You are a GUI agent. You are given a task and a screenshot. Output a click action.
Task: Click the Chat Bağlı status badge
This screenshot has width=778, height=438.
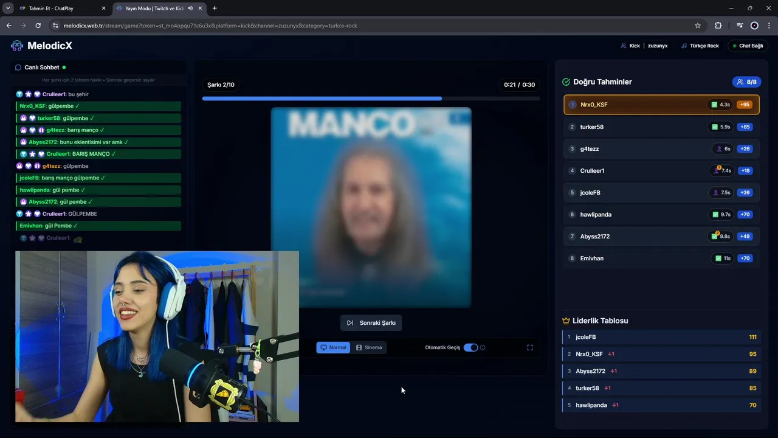coord(748,46)
